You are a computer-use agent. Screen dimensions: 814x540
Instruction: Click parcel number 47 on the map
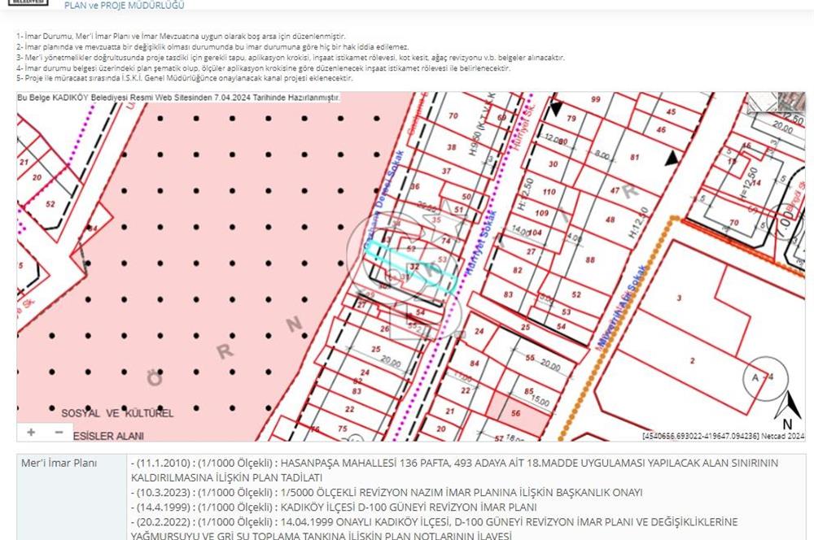(615, 190)
